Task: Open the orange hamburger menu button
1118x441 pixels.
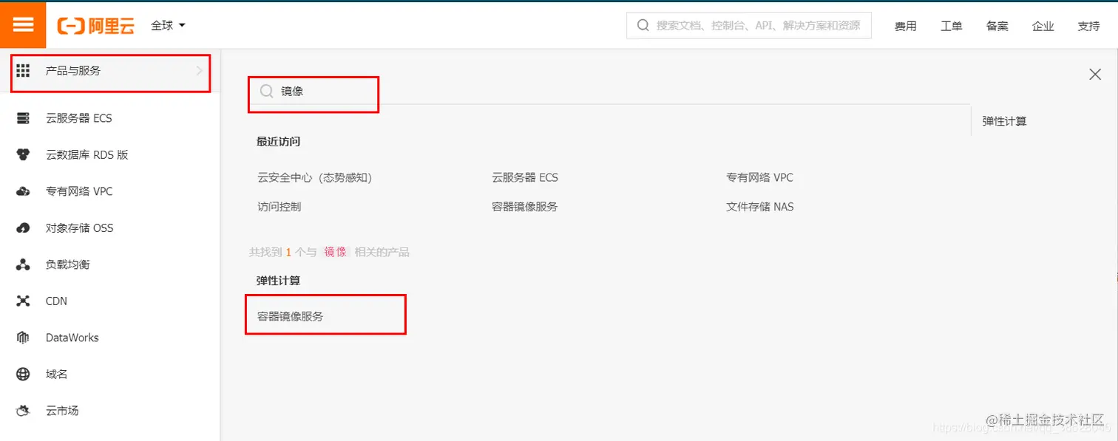Action: point(23,24)
